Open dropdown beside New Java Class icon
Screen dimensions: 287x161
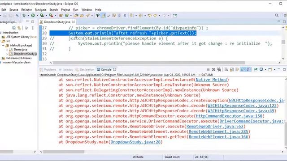tap(71, 16)
